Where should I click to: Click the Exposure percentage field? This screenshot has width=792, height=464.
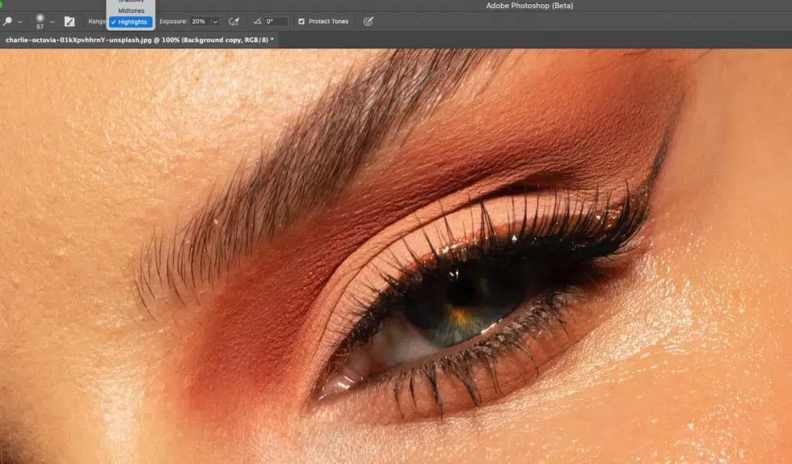click(x=200, y=21)
